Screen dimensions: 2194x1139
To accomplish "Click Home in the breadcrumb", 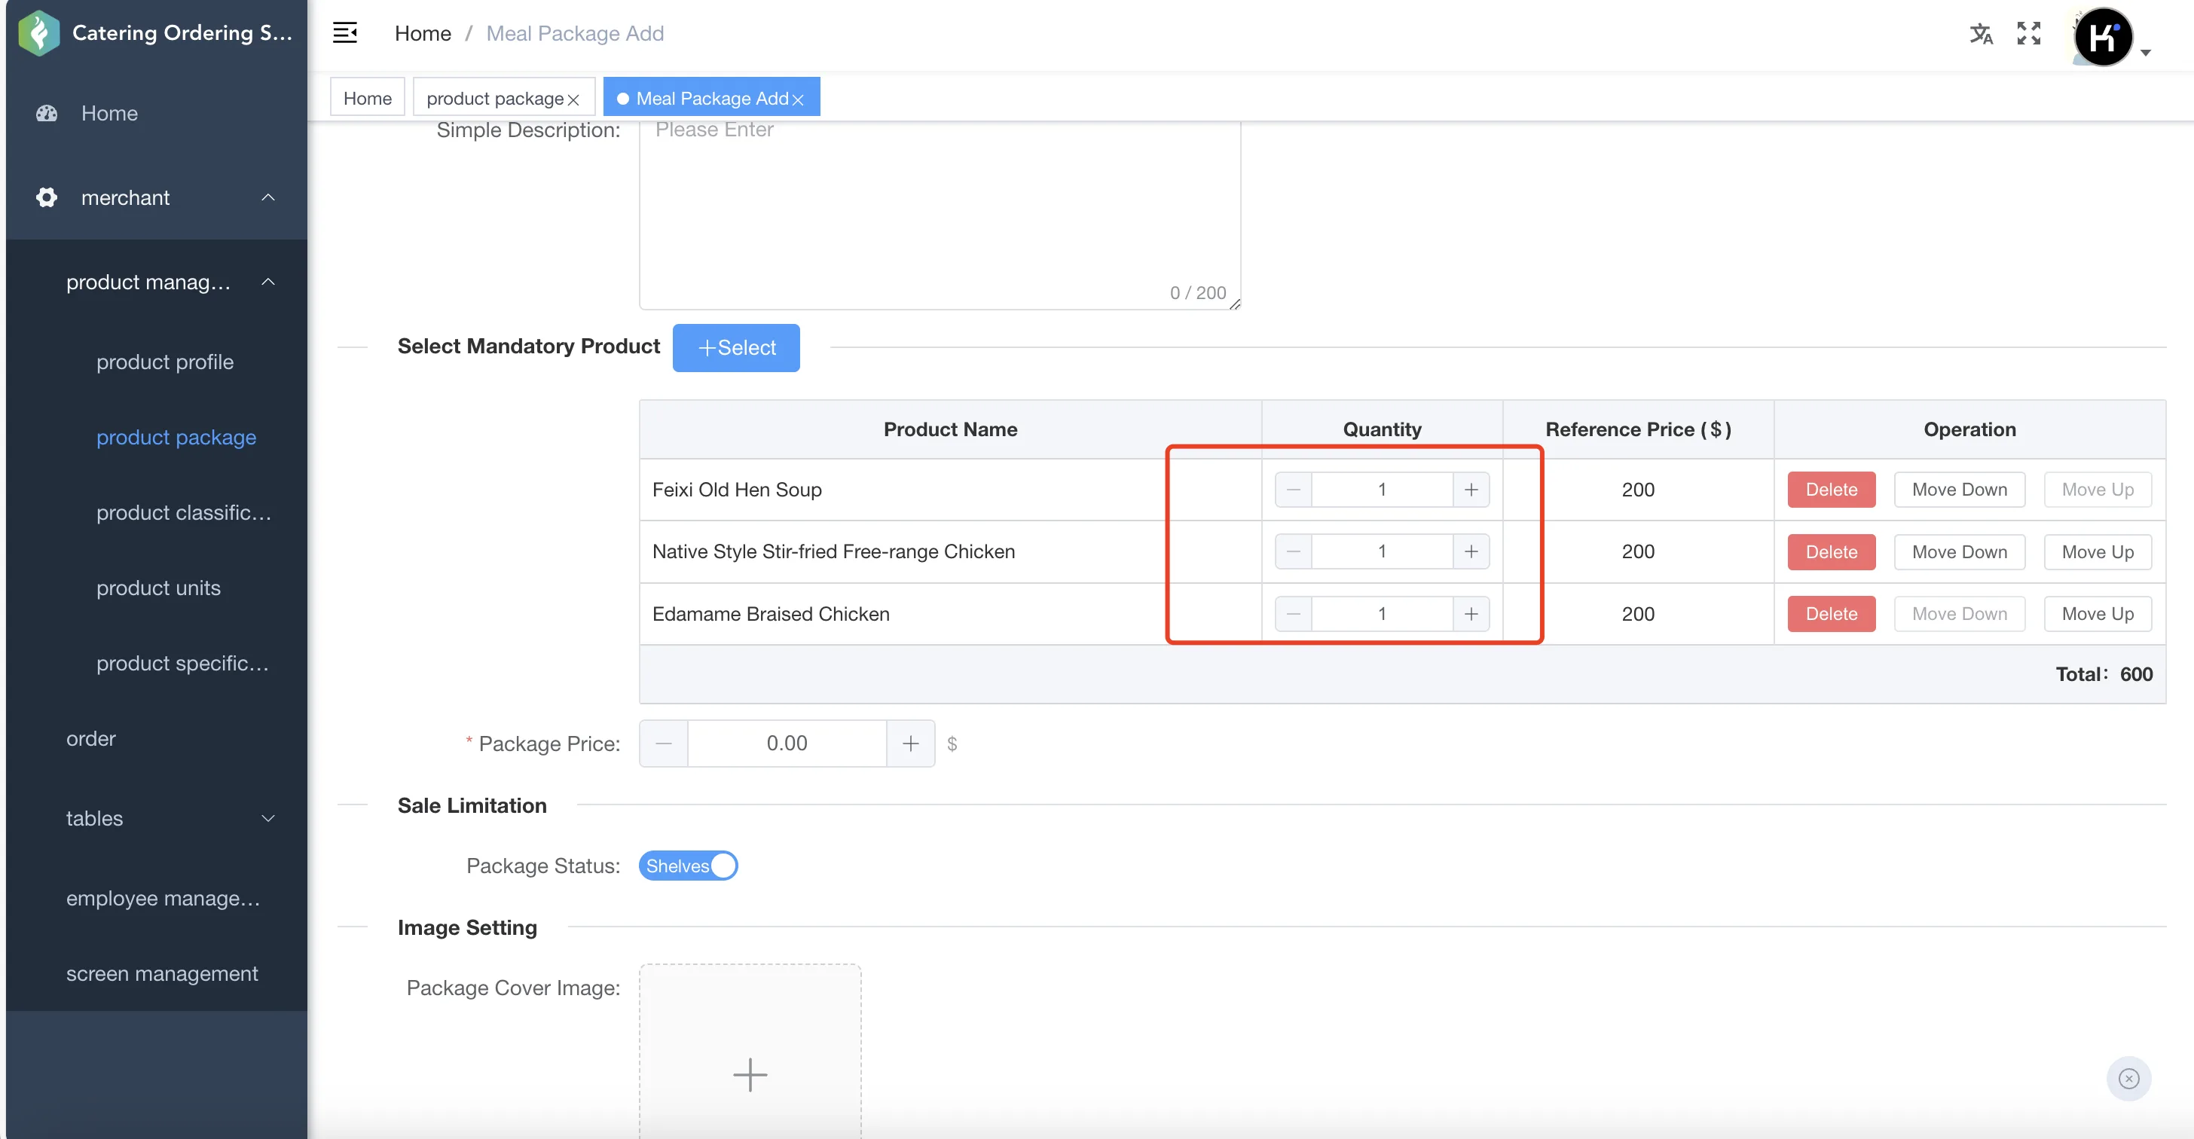I will (x=423, y=33).
